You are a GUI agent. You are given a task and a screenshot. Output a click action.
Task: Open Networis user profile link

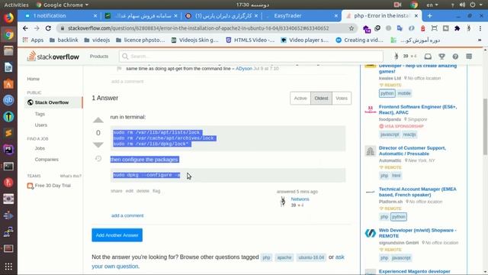(x=300, y=199)
